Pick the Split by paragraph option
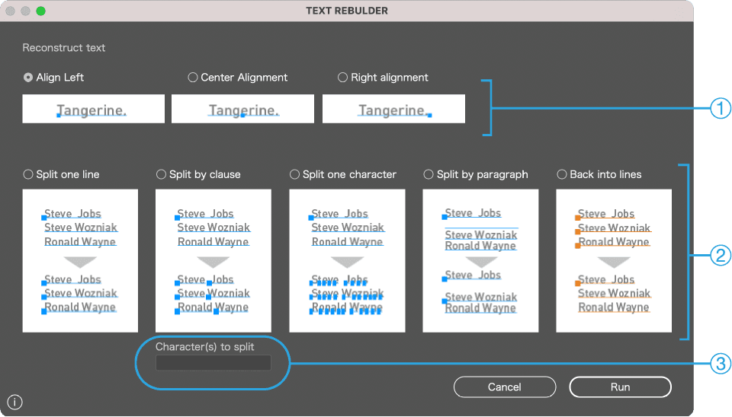This screenshot has height=417, width=732. [429, 174]
